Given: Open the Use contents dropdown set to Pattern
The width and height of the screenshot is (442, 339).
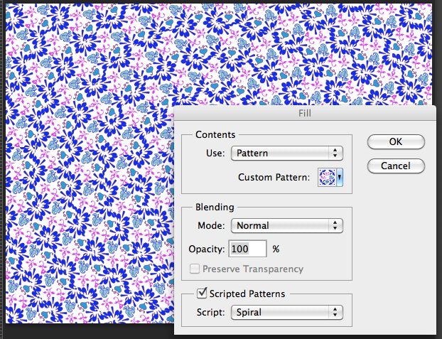Looking at the screenshot, I should click(287, 153).
